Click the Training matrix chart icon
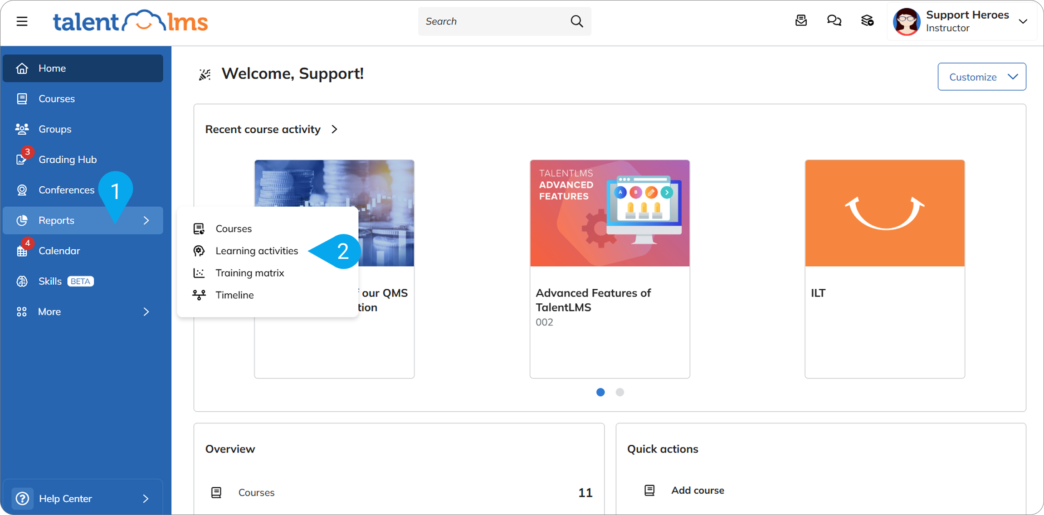Image resolution: width=1044 pixels, height=515 pixels. (199, 273)
